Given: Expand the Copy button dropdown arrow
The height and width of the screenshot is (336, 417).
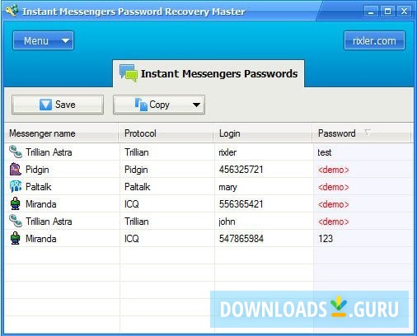Looking at the screenshot, I should pos(196,105).
